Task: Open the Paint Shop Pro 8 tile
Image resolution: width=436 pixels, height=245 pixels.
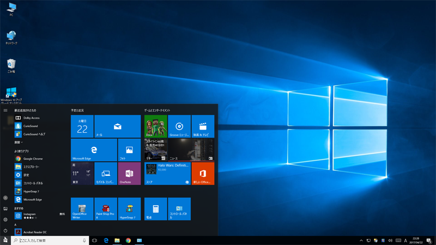Action: click(106, 209)
